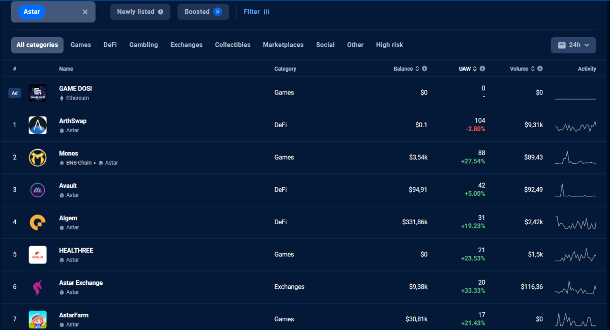Click Algem's $331,86k balance value
This screenshot has width=610, height=330.
pyautogui.click(x=415, y=222)
